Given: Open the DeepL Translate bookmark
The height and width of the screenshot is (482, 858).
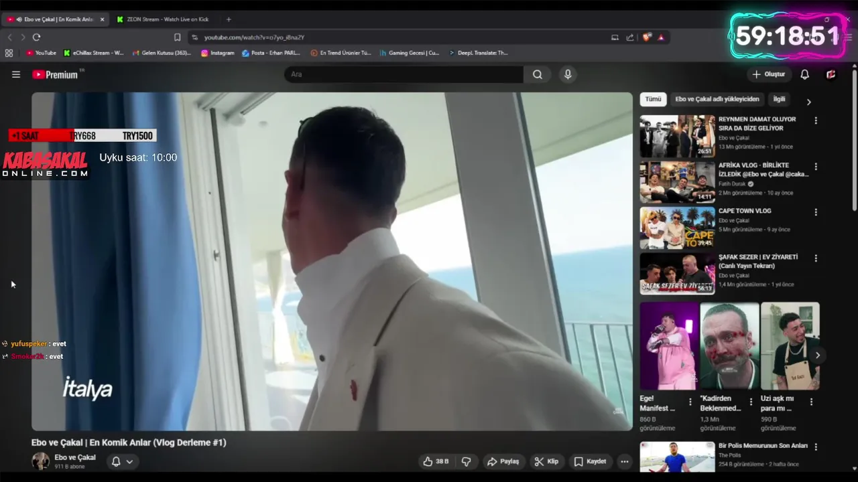Looking at the screenshot, I should click(478, 53).
